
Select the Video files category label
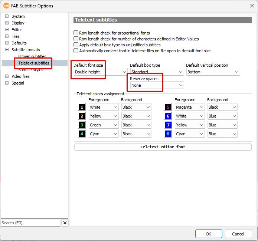20,76
